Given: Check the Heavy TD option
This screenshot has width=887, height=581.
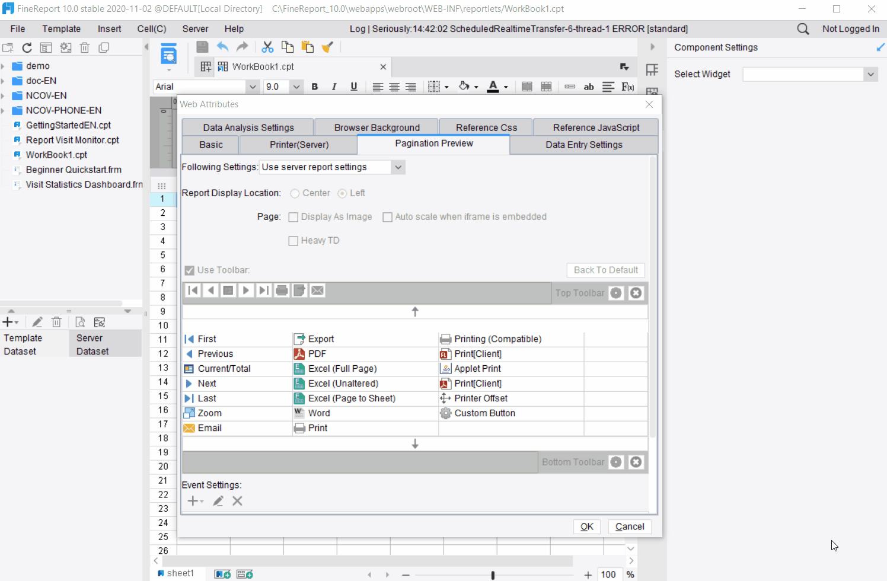Looking at the screenshot, I should coord(293,240).
